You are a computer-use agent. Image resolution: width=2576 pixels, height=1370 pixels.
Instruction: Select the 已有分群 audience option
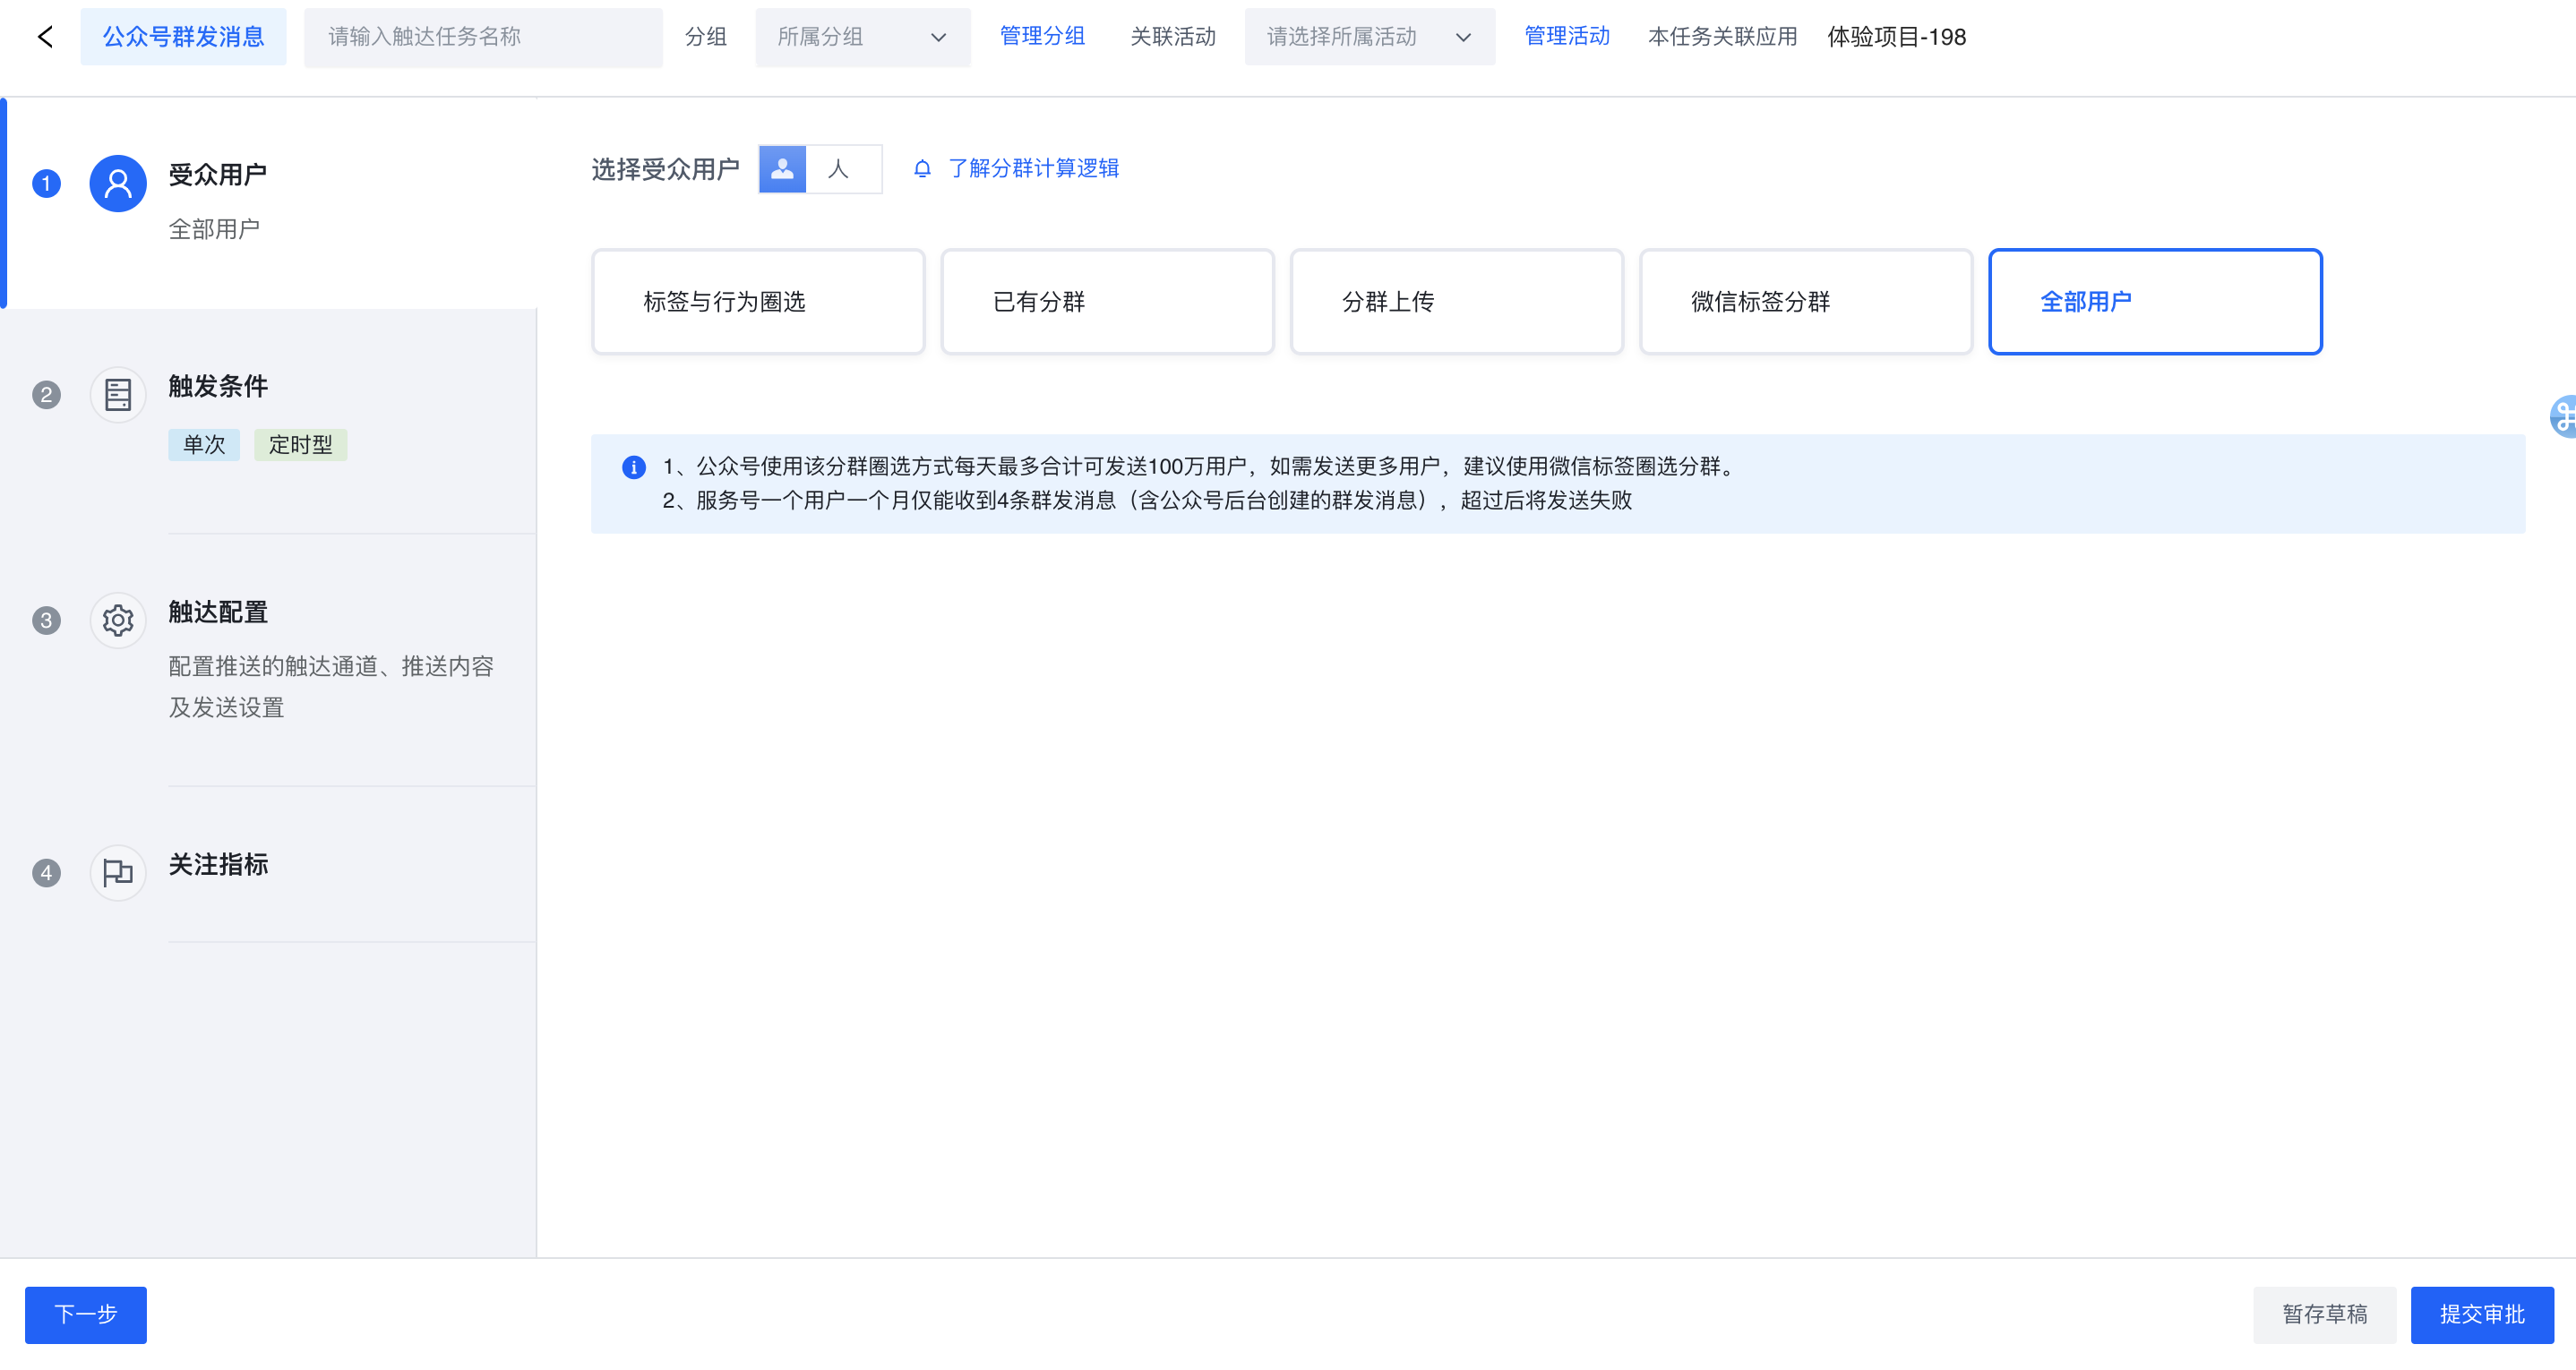(x=1107, y=301)
